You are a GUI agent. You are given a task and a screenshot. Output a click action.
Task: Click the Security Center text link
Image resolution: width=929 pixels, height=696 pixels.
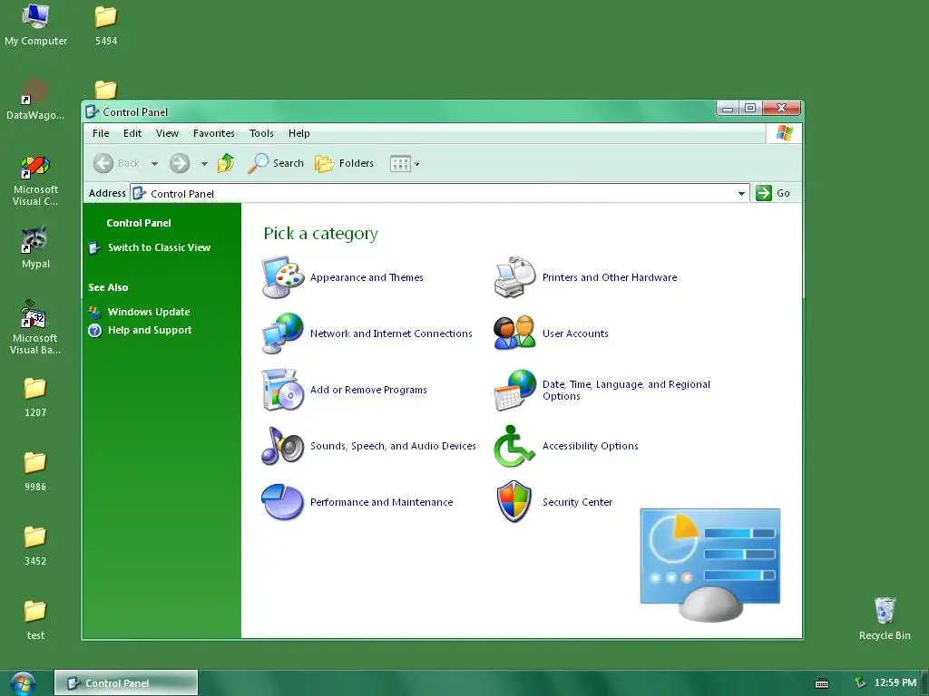[578, 502]
